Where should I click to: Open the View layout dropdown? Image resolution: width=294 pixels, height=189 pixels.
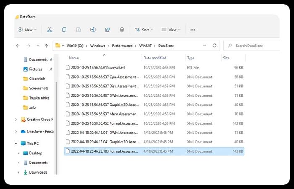point(171,30)
